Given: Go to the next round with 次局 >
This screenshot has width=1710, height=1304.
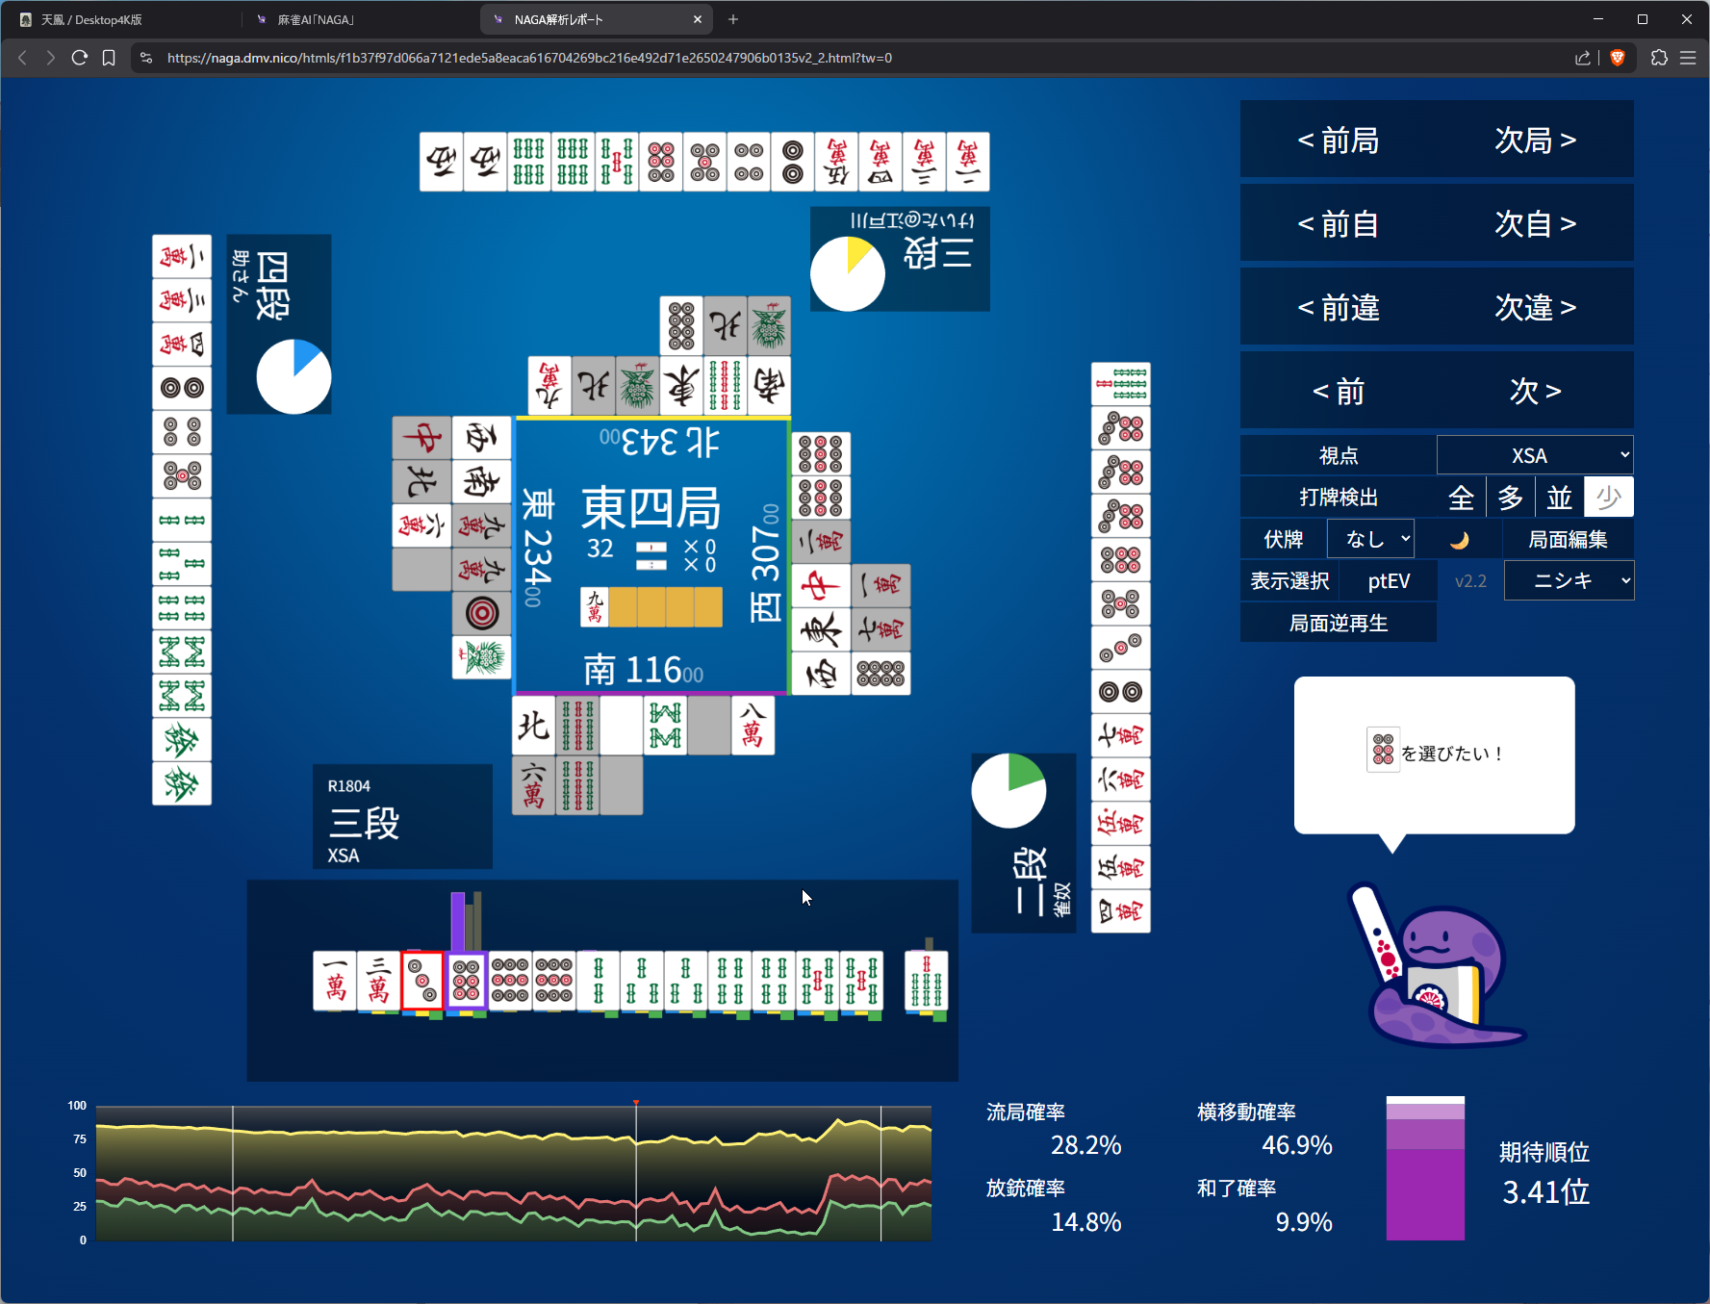Looking at the screenshot, I should coord(1535,141).
